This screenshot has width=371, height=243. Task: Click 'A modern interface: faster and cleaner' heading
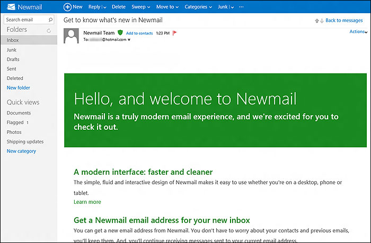coord(143,172)
